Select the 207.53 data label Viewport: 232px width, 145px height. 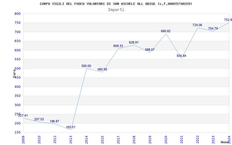pos(39,119)
